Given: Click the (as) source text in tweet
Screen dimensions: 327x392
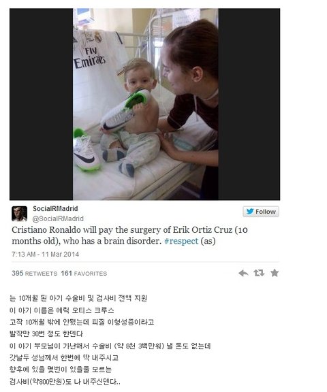Looking at the screenshot, I should point(208,241).
